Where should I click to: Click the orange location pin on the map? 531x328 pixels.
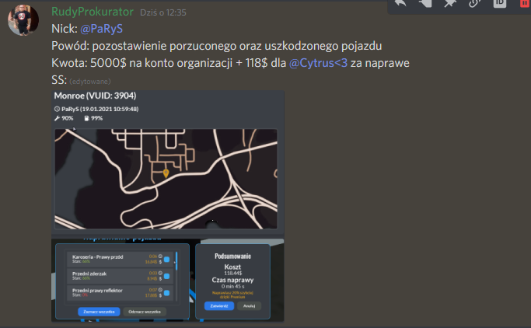tap(166, 173)
